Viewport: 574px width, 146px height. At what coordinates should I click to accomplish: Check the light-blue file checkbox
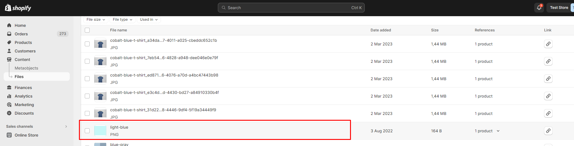[x=87, y=131]
